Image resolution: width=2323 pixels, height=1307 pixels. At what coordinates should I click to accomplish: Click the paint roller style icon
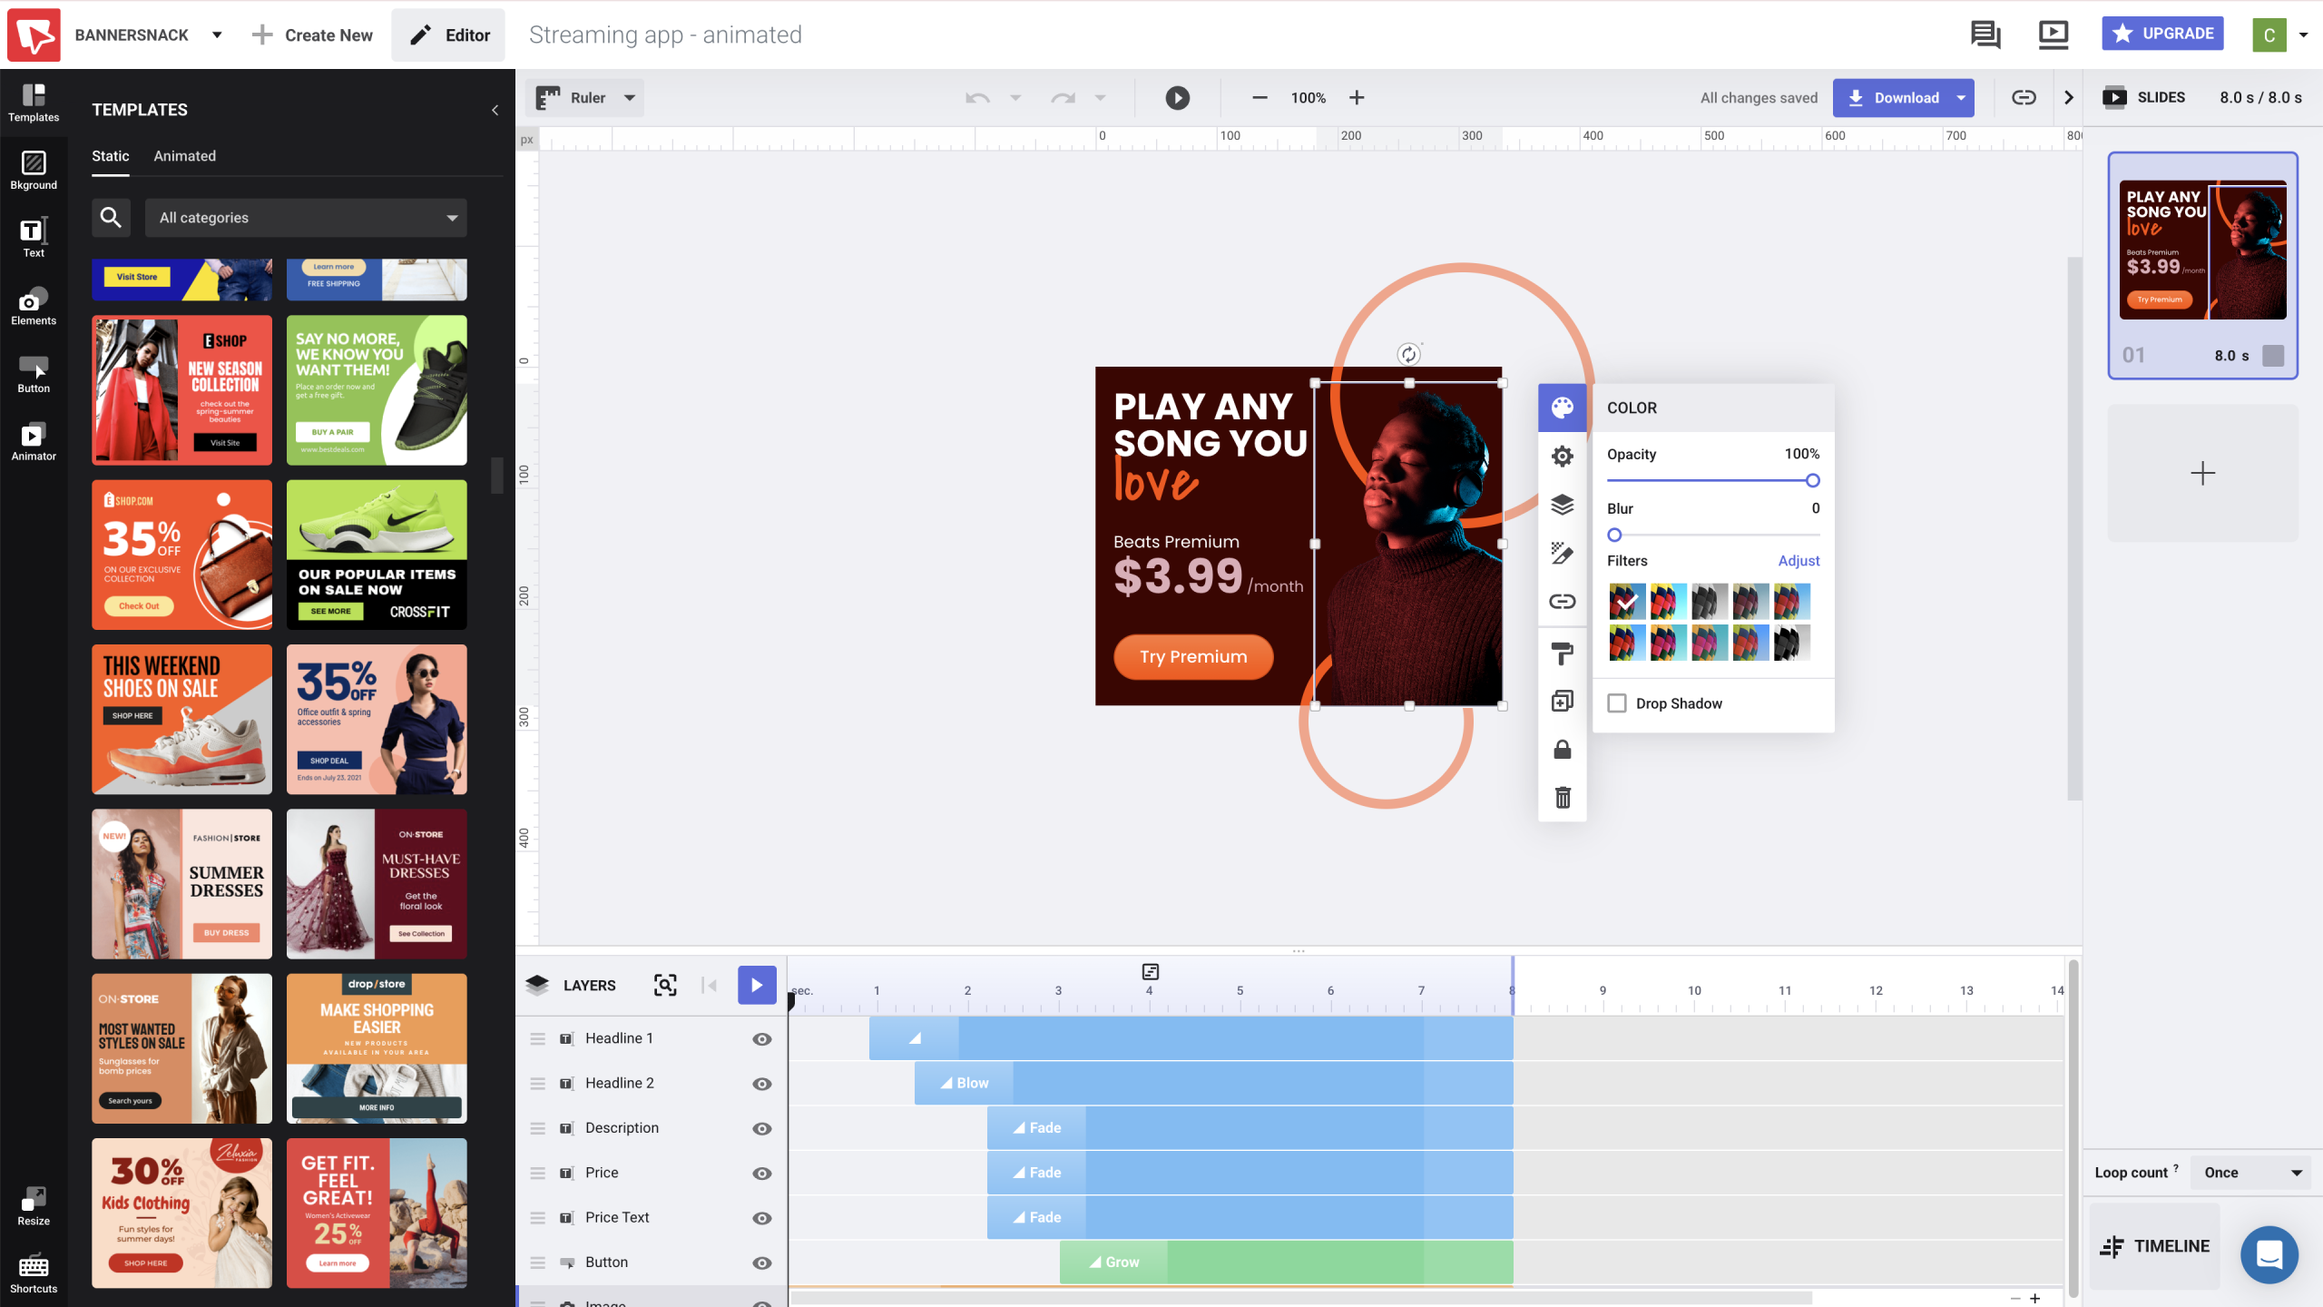[1562, 653]
